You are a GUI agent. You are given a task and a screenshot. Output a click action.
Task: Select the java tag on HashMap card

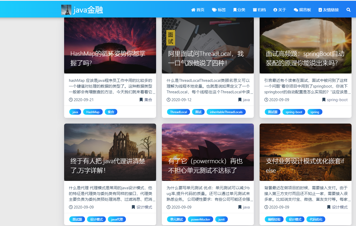tap(75, 112)
